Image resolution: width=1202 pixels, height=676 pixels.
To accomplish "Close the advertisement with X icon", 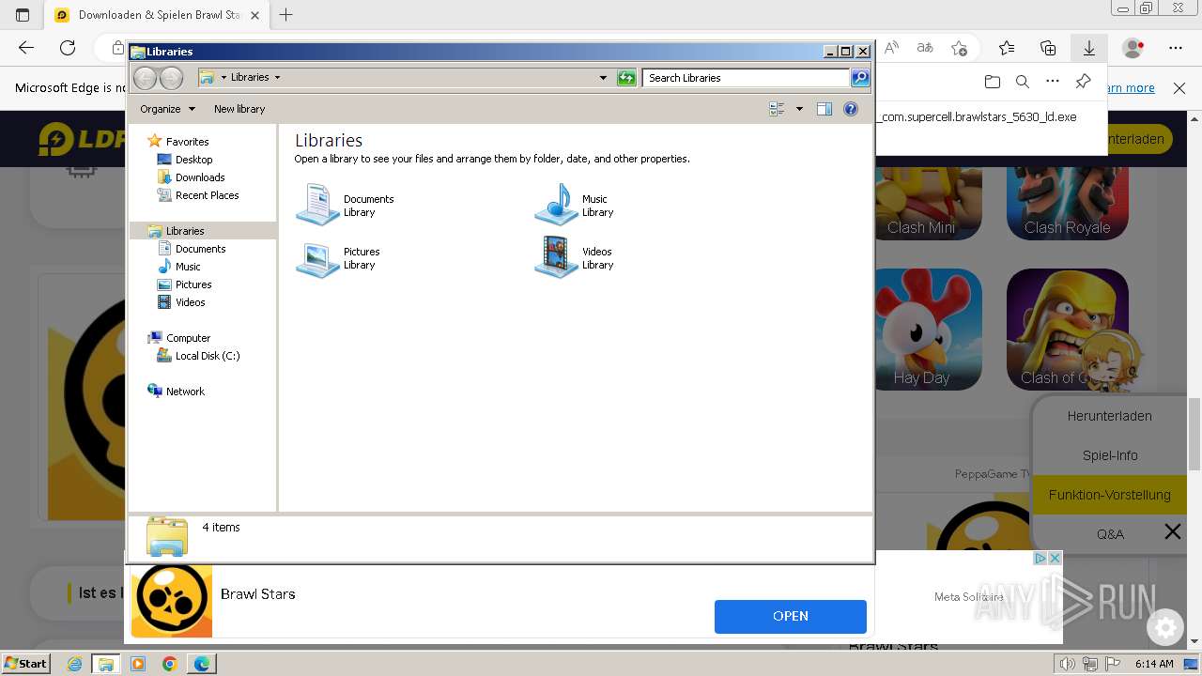I will click(1055, 558).
